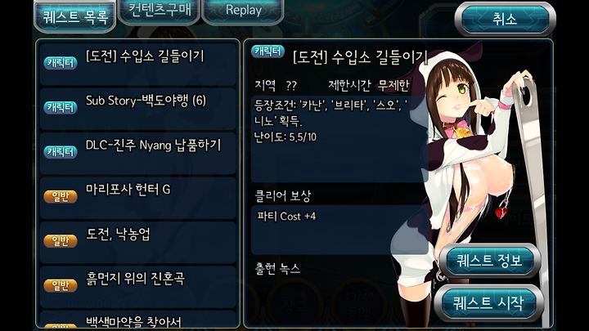589x331 pixels.
Task: Click 일반 badge on 마리포사 헌터 G
Action: [60, 196]
